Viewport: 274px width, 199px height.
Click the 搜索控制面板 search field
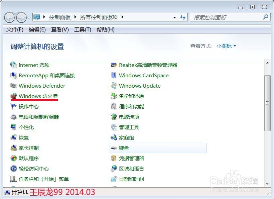pos(230,17)
